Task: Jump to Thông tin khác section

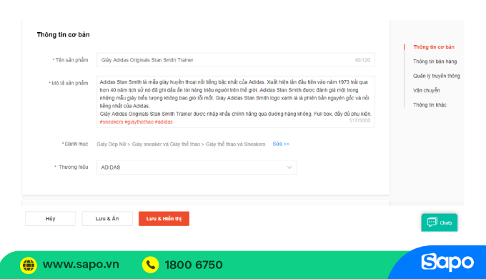Action: pos(430,105)
